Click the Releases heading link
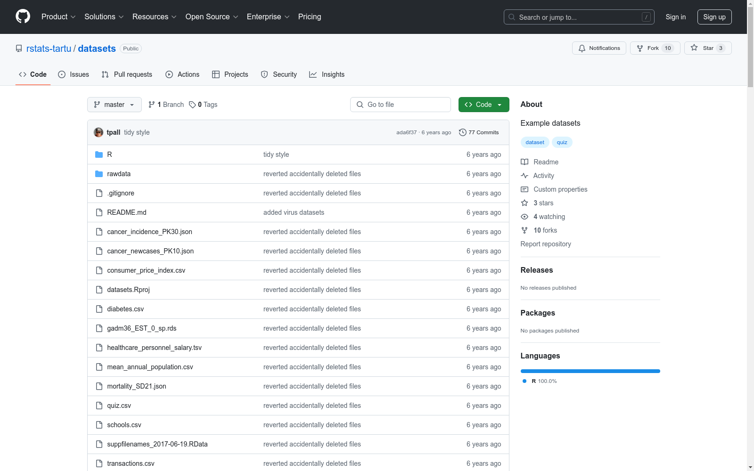 537,270
